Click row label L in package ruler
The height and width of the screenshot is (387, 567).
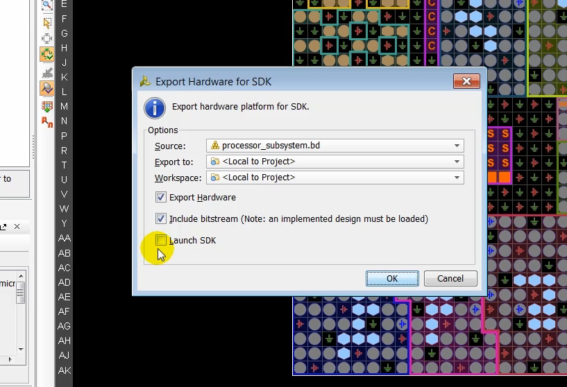click(65, 92)
